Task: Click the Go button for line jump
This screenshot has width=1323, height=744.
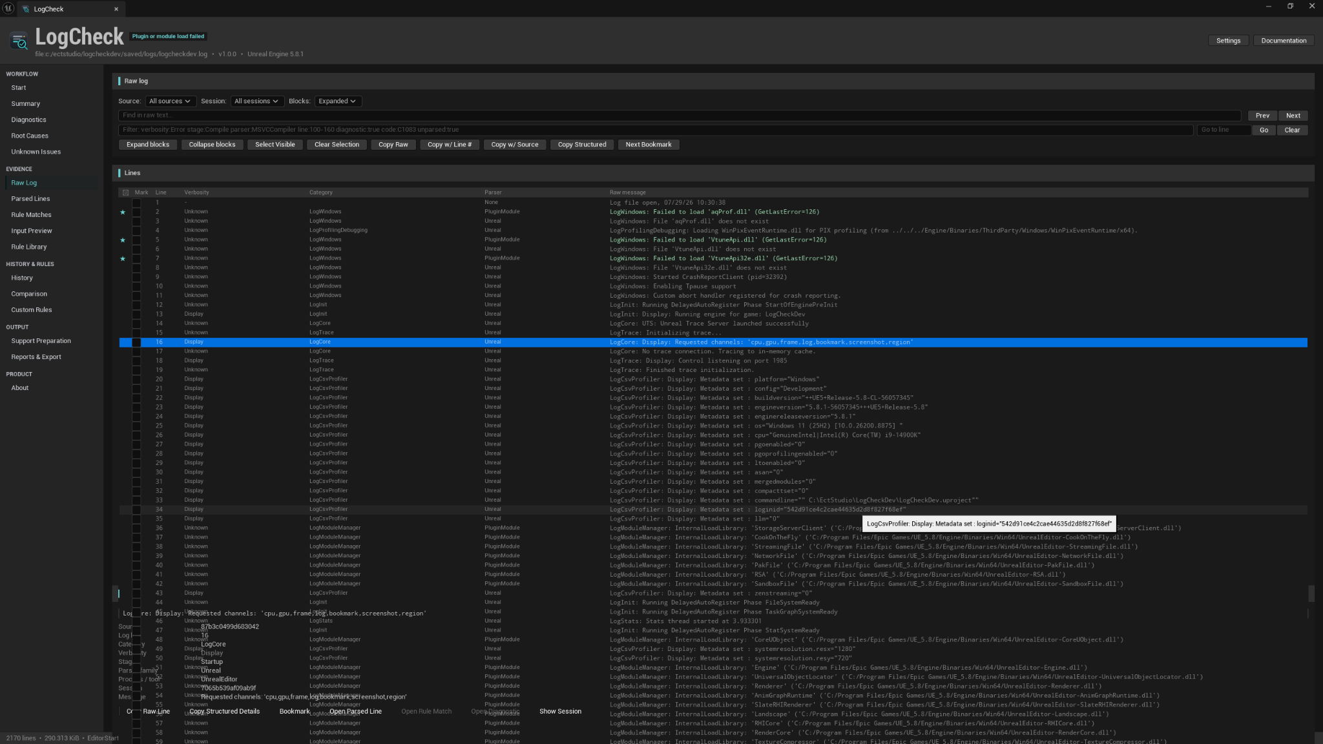Action: [x=1264, y=130]
